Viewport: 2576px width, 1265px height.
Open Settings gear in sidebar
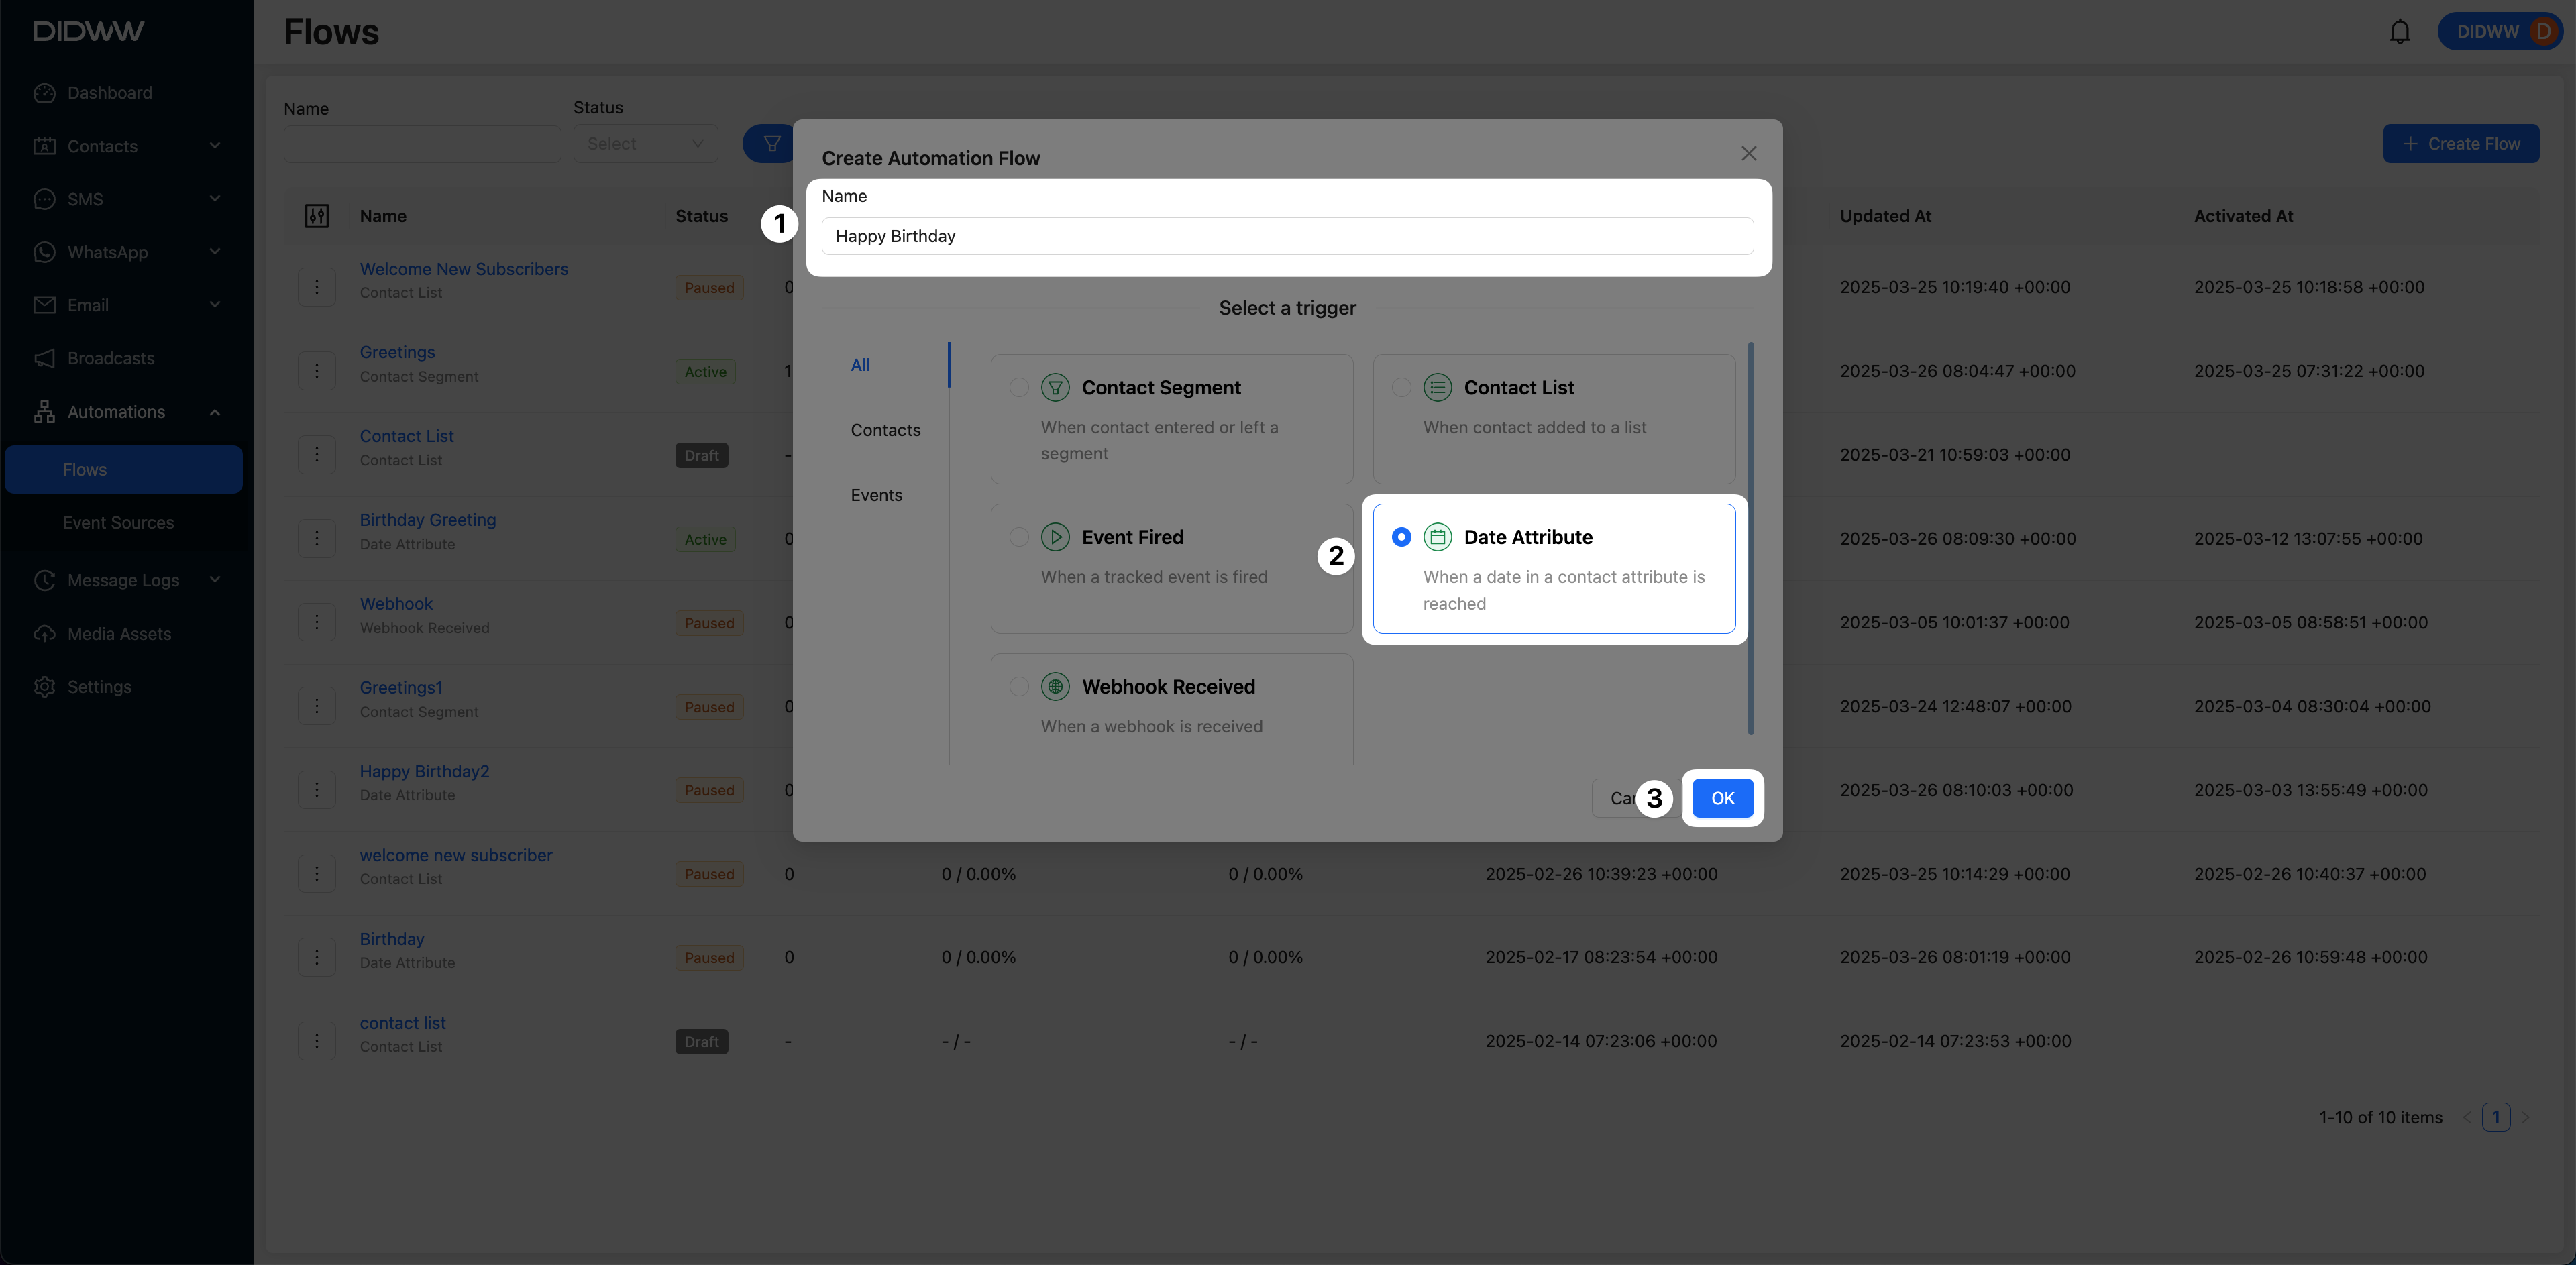coord(44,687)
